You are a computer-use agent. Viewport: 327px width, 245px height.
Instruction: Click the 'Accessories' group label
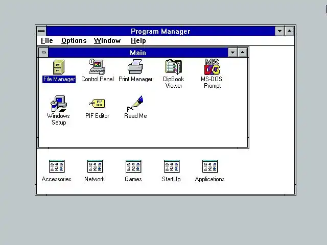click(x=57, y=179)
